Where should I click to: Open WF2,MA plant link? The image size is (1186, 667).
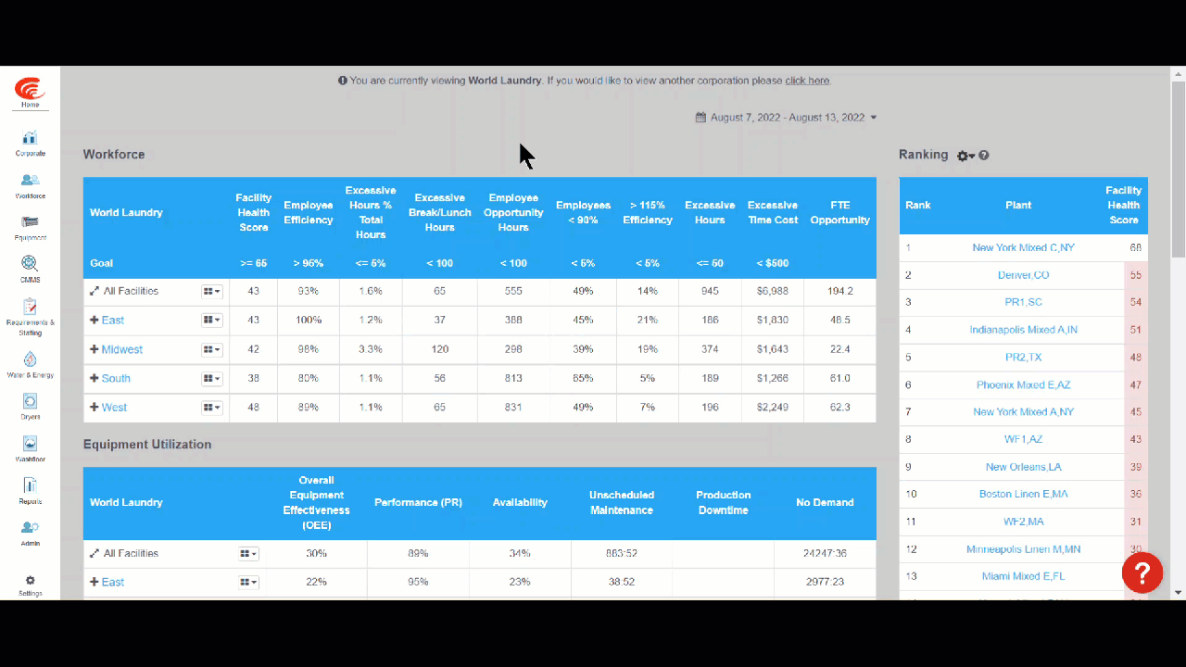pos(1023,522)
